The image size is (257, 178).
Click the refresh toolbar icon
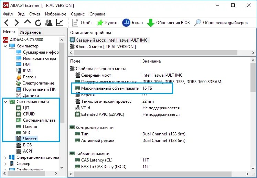point(38,23)
